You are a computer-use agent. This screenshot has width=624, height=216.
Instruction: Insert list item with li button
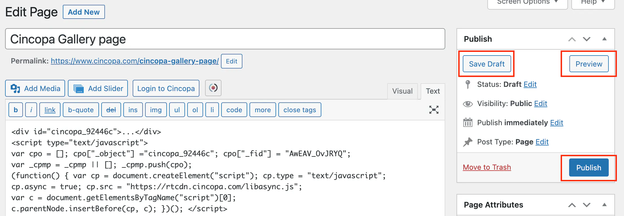coord(212,110)
